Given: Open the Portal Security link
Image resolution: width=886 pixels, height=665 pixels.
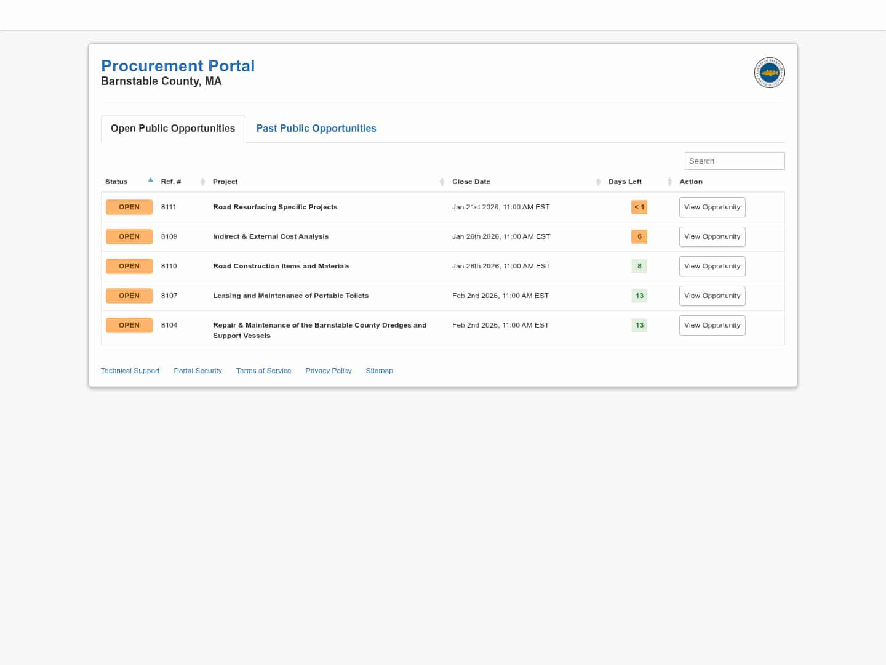Looking at the screenshot, I should (198, 371).
